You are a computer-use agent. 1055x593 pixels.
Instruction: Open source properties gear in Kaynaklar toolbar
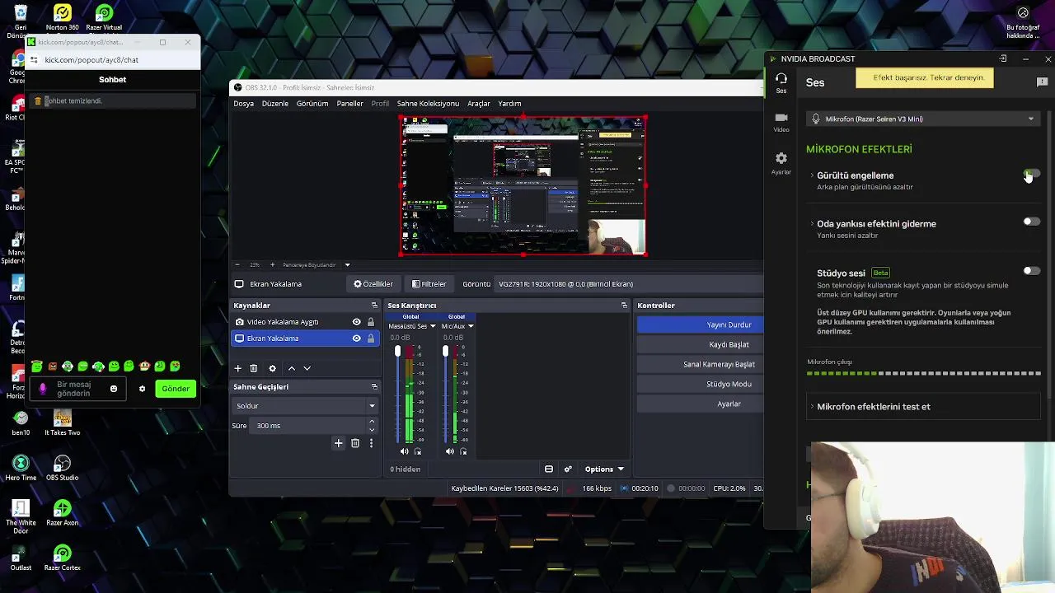pos(272,368)
